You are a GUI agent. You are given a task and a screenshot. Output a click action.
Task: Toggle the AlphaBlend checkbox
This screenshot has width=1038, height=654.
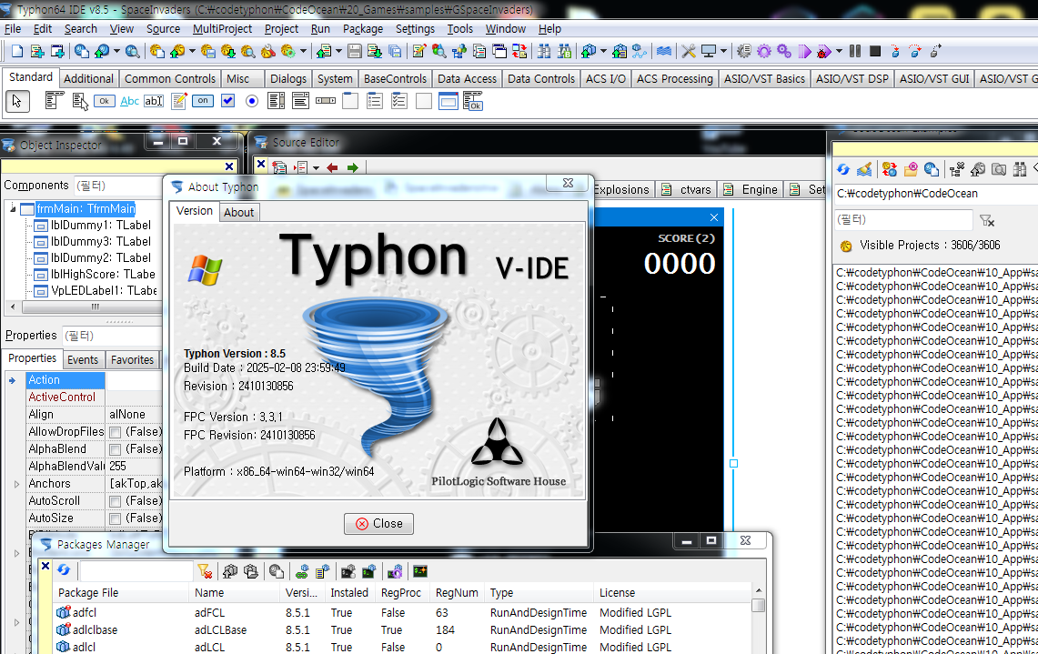(116, 449)
